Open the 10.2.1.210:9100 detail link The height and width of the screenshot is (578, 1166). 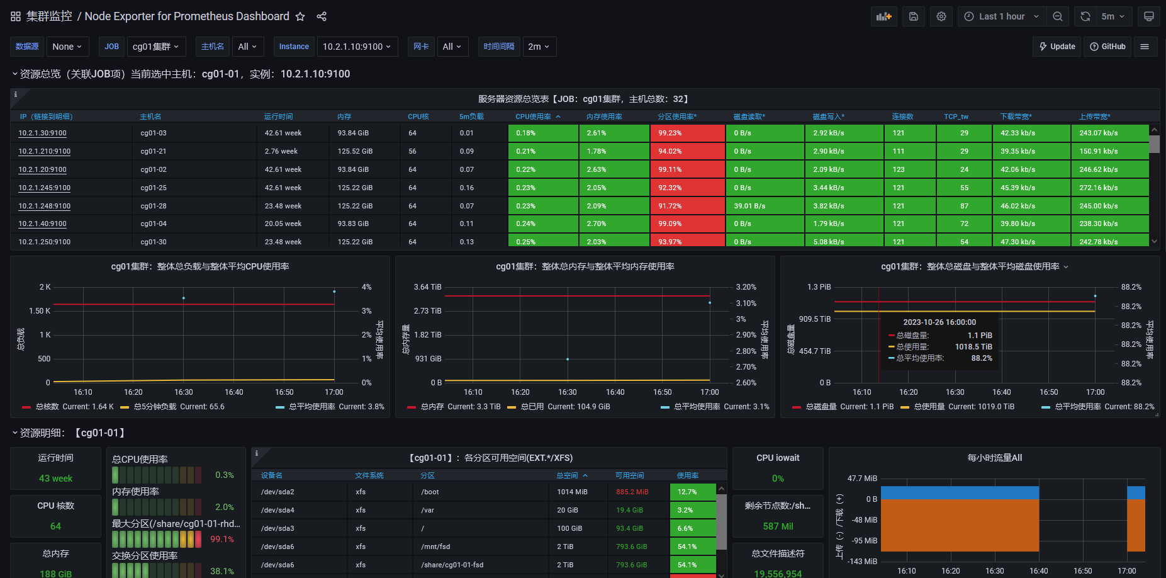44,151
